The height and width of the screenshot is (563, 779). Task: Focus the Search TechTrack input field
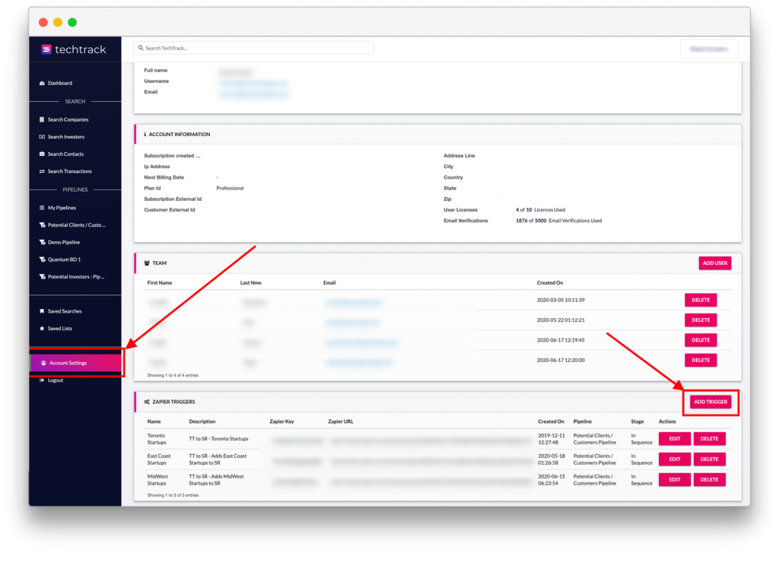click(253, 48)
